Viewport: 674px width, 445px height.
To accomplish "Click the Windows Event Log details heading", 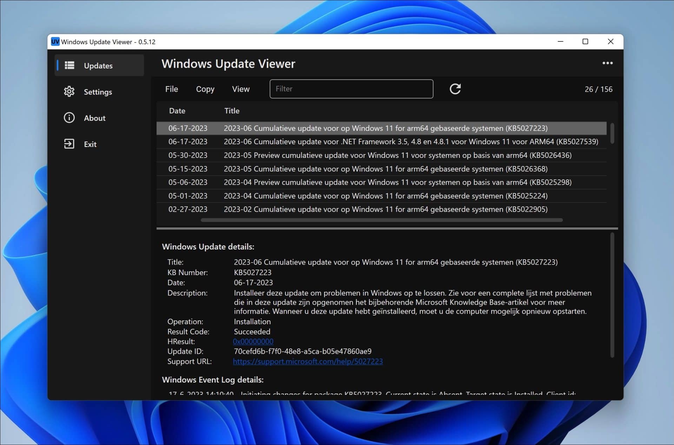I will coord(213,380).
